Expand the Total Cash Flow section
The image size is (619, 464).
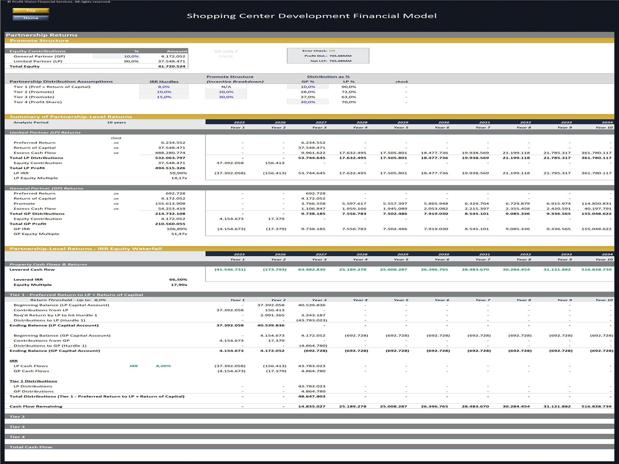[31, 447]
